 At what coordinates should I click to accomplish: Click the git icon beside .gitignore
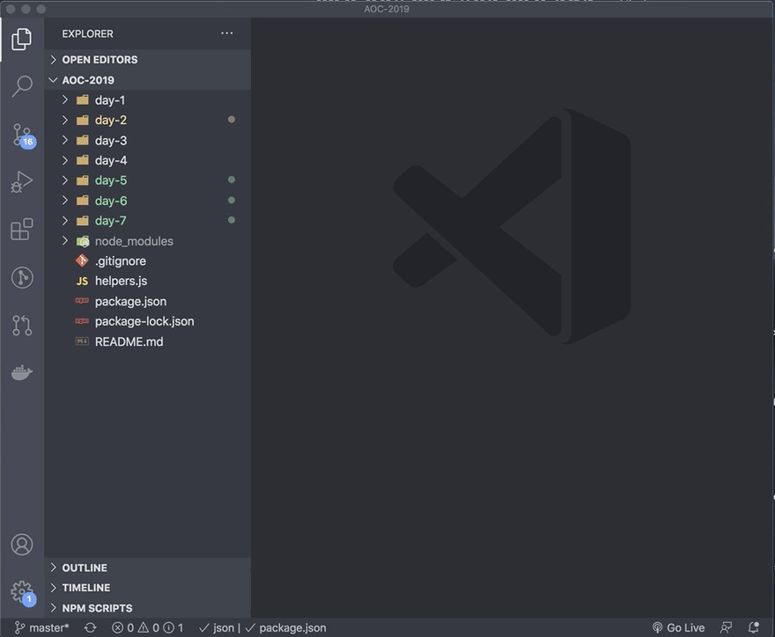[x=82, y=260]
